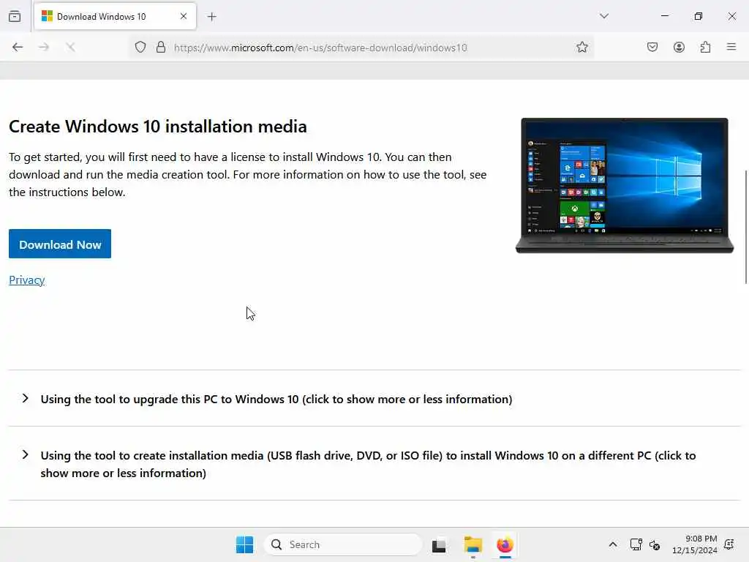Open the list all tabs dropdown
Viewport: 749px width, 562px height.
tap(604, 16)
